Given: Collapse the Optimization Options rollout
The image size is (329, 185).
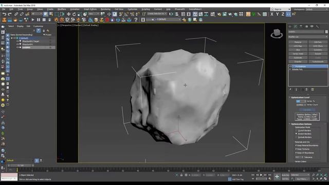Looking at the screenshot, I should [x=290, y=124].
